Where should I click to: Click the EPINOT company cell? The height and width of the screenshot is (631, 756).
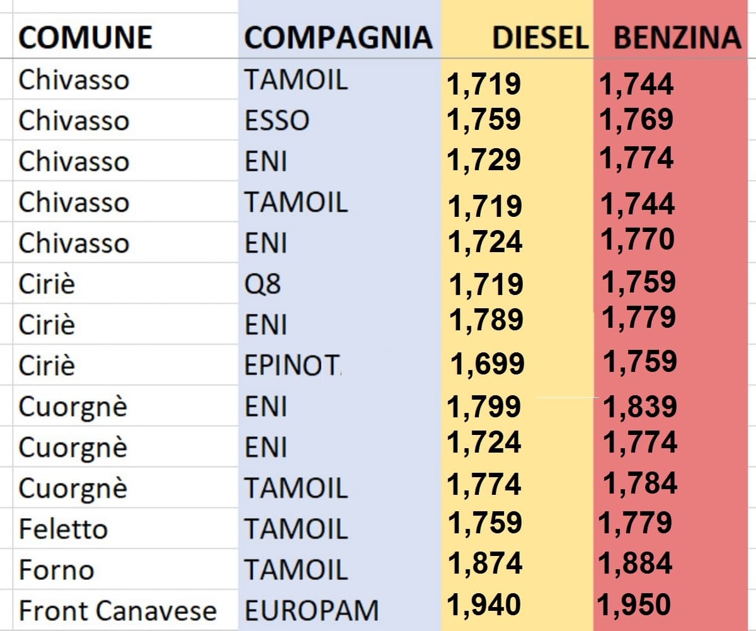tap(292, 366)
